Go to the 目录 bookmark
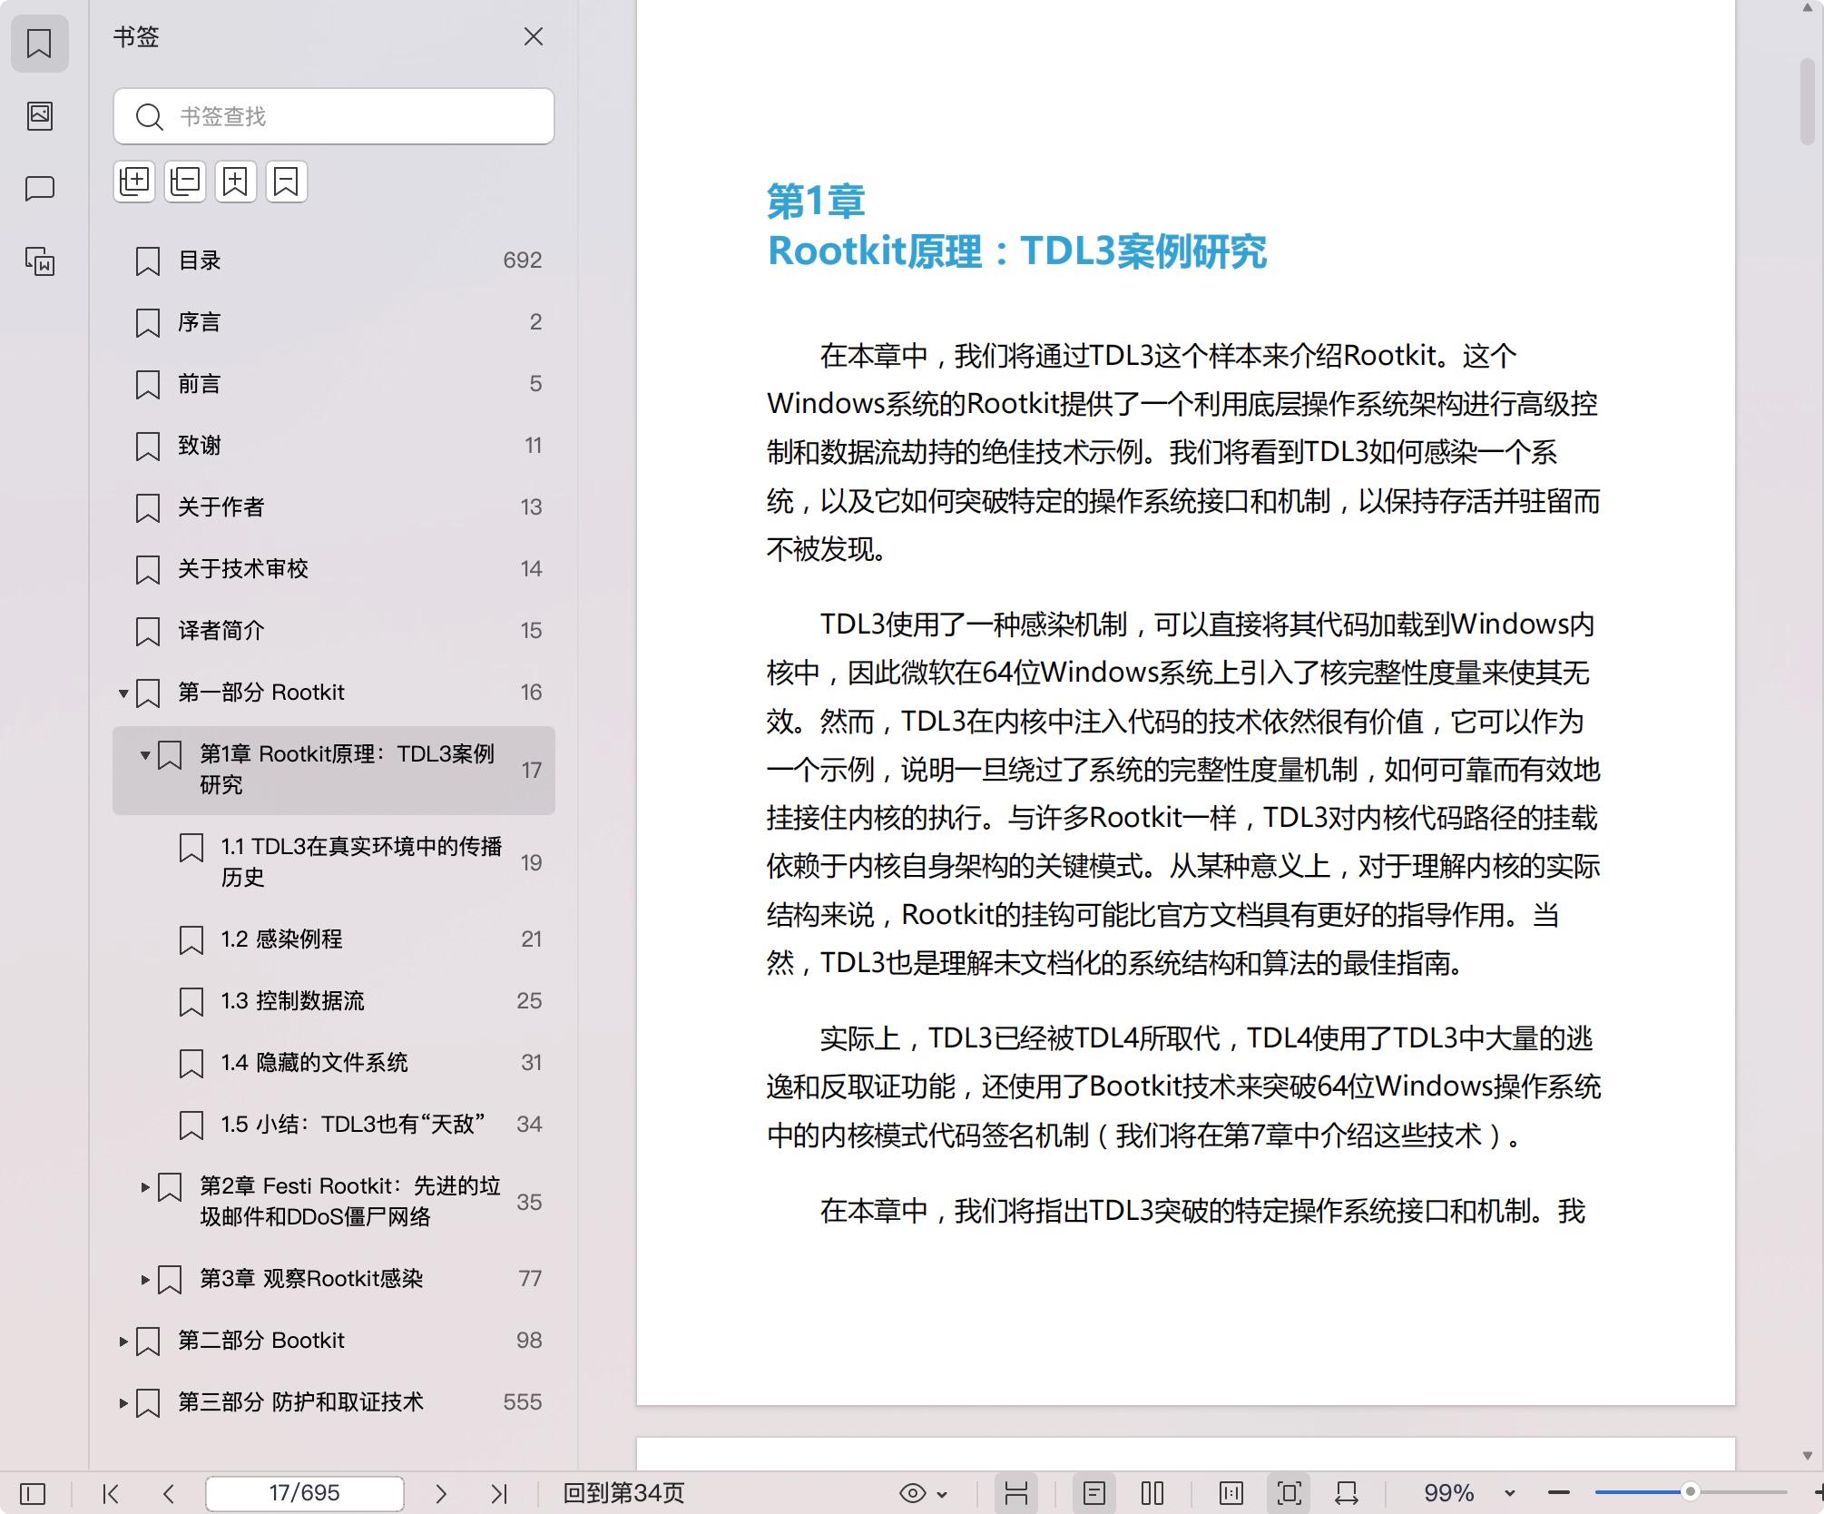Image resolution: width=1824 pixels, height=1514 pixels. tap(334, 261)
